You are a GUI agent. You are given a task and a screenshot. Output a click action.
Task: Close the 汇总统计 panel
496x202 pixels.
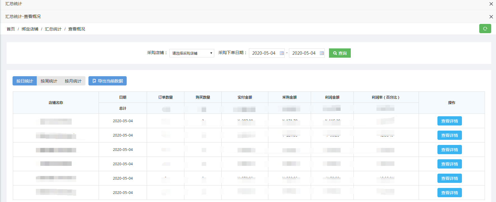[491, 4]
